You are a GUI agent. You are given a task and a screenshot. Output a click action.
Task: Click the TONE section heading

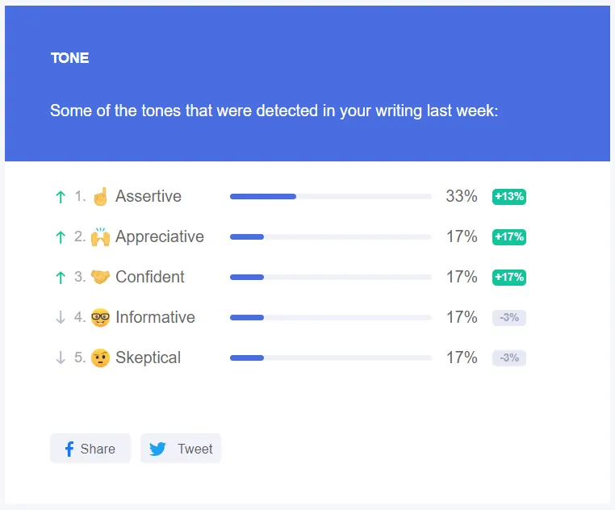pos(70,58)
